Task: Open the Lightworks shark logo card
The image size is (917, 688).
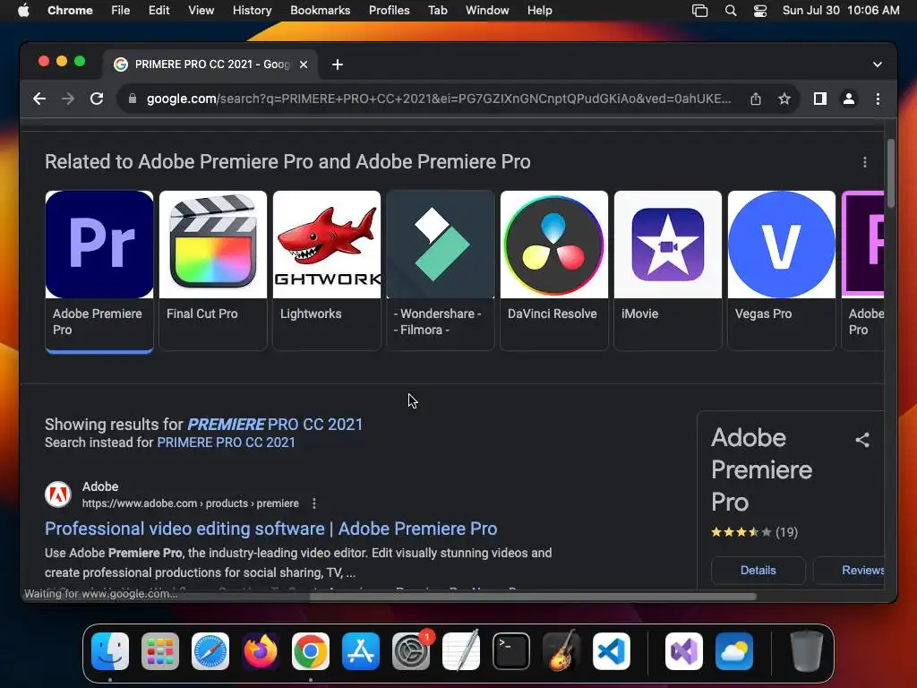Action: click(x=327, y=271)
